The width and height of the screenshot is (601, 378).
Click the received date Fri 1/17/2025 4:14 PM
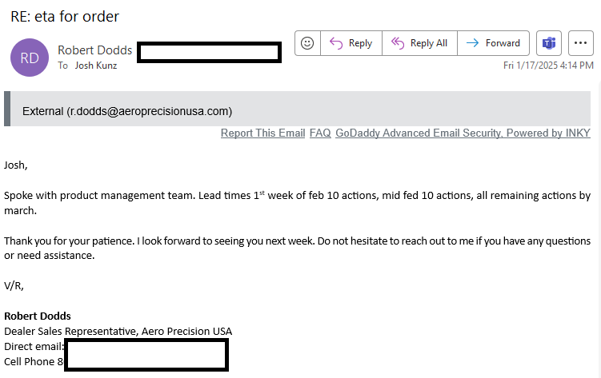[x=548, y=66]
